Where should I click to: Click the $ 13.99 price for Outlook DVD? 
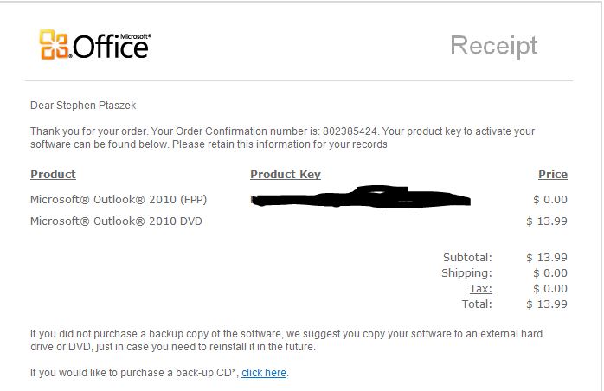pos(547,221)
